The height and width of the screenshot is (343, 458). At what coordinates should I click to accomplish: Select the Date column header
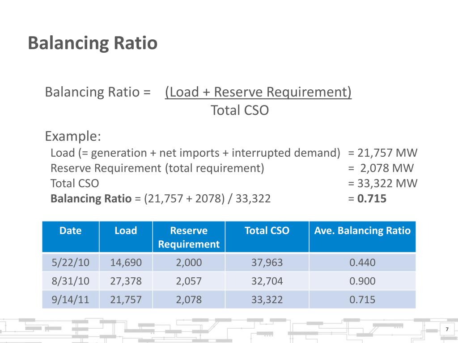[x=71, y=231]
